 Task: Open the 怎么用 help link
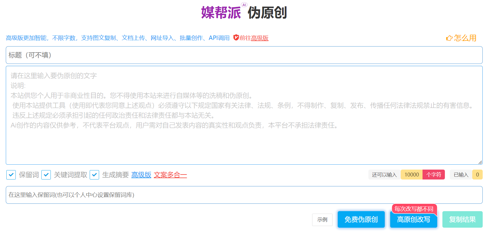click(x=465, y=38)
